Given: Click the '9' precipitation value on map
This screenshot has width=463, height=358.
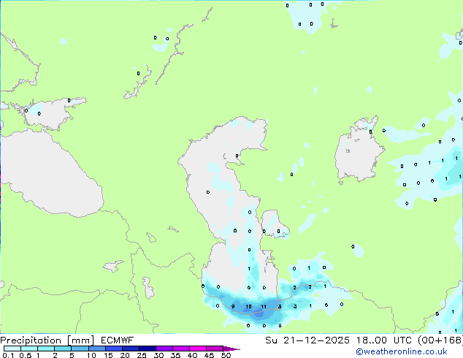Looking at the screenshot, I should tap(233, 307).
